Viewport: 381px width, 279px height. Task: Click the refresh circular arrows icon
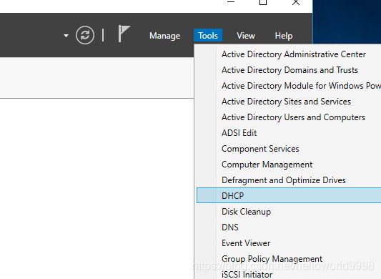[x=85, y=35]
